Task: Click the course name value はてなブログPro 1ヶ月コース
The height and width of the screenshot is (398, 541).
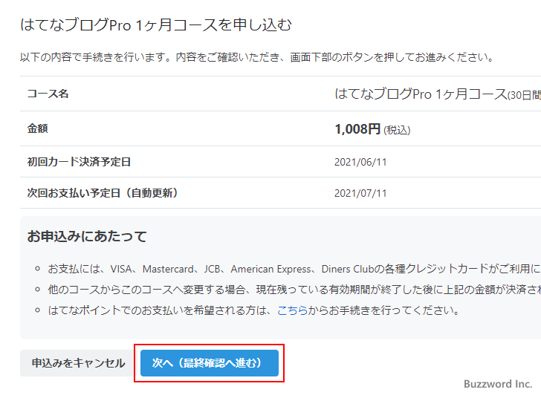Action: (421, 94)
